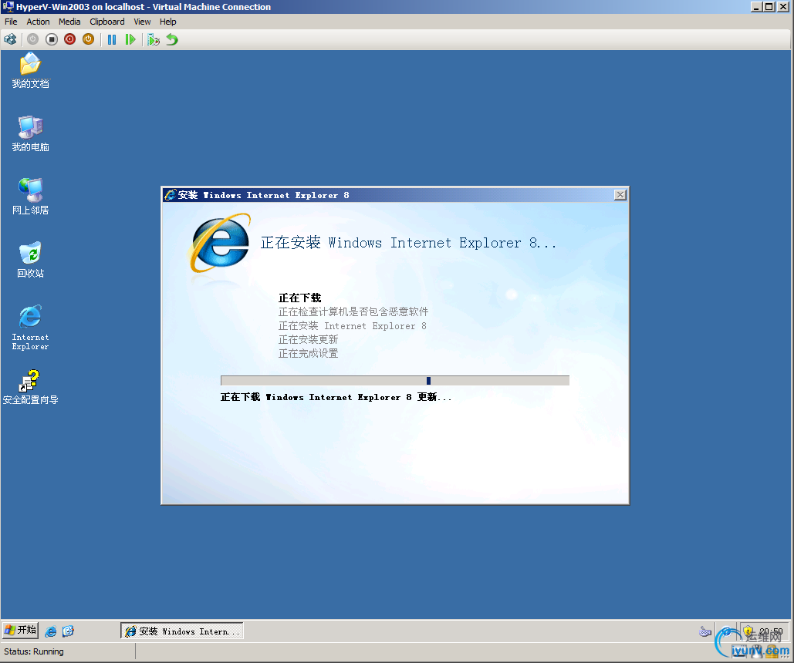Image resolution: width=794 pixels, height=663 pixels.
Task: Click the 正在下载 step text
Action: (x=299, y=298)
